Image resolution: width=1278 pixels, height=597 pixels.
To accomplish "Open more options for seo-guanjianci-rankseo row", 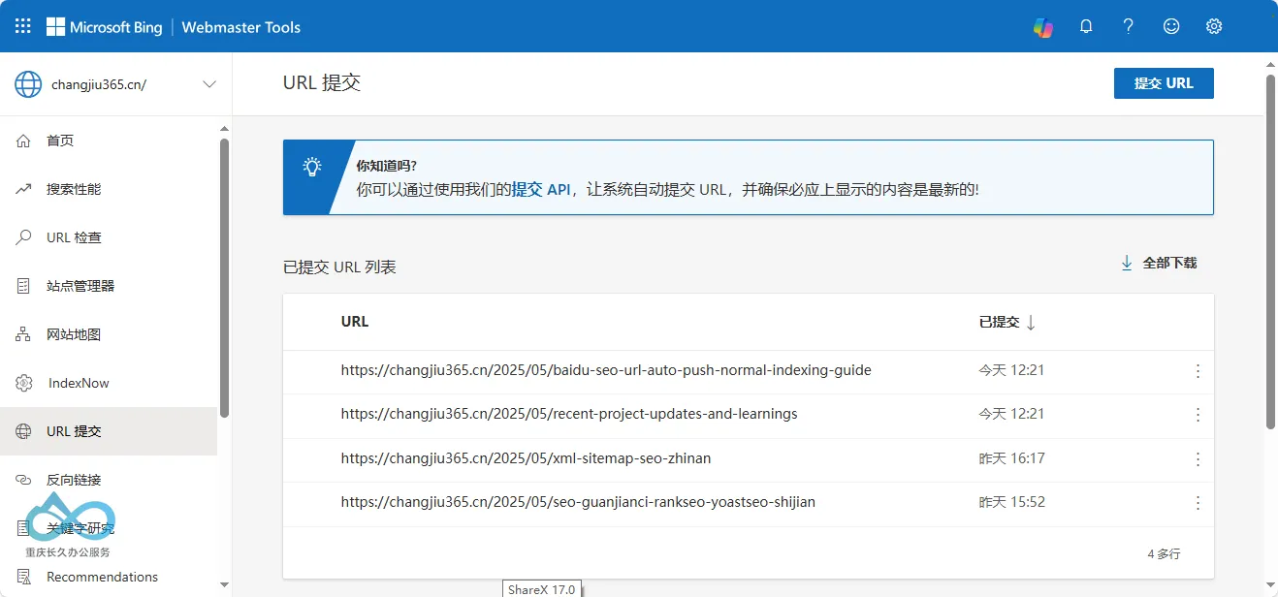I will pos(1198,503).
